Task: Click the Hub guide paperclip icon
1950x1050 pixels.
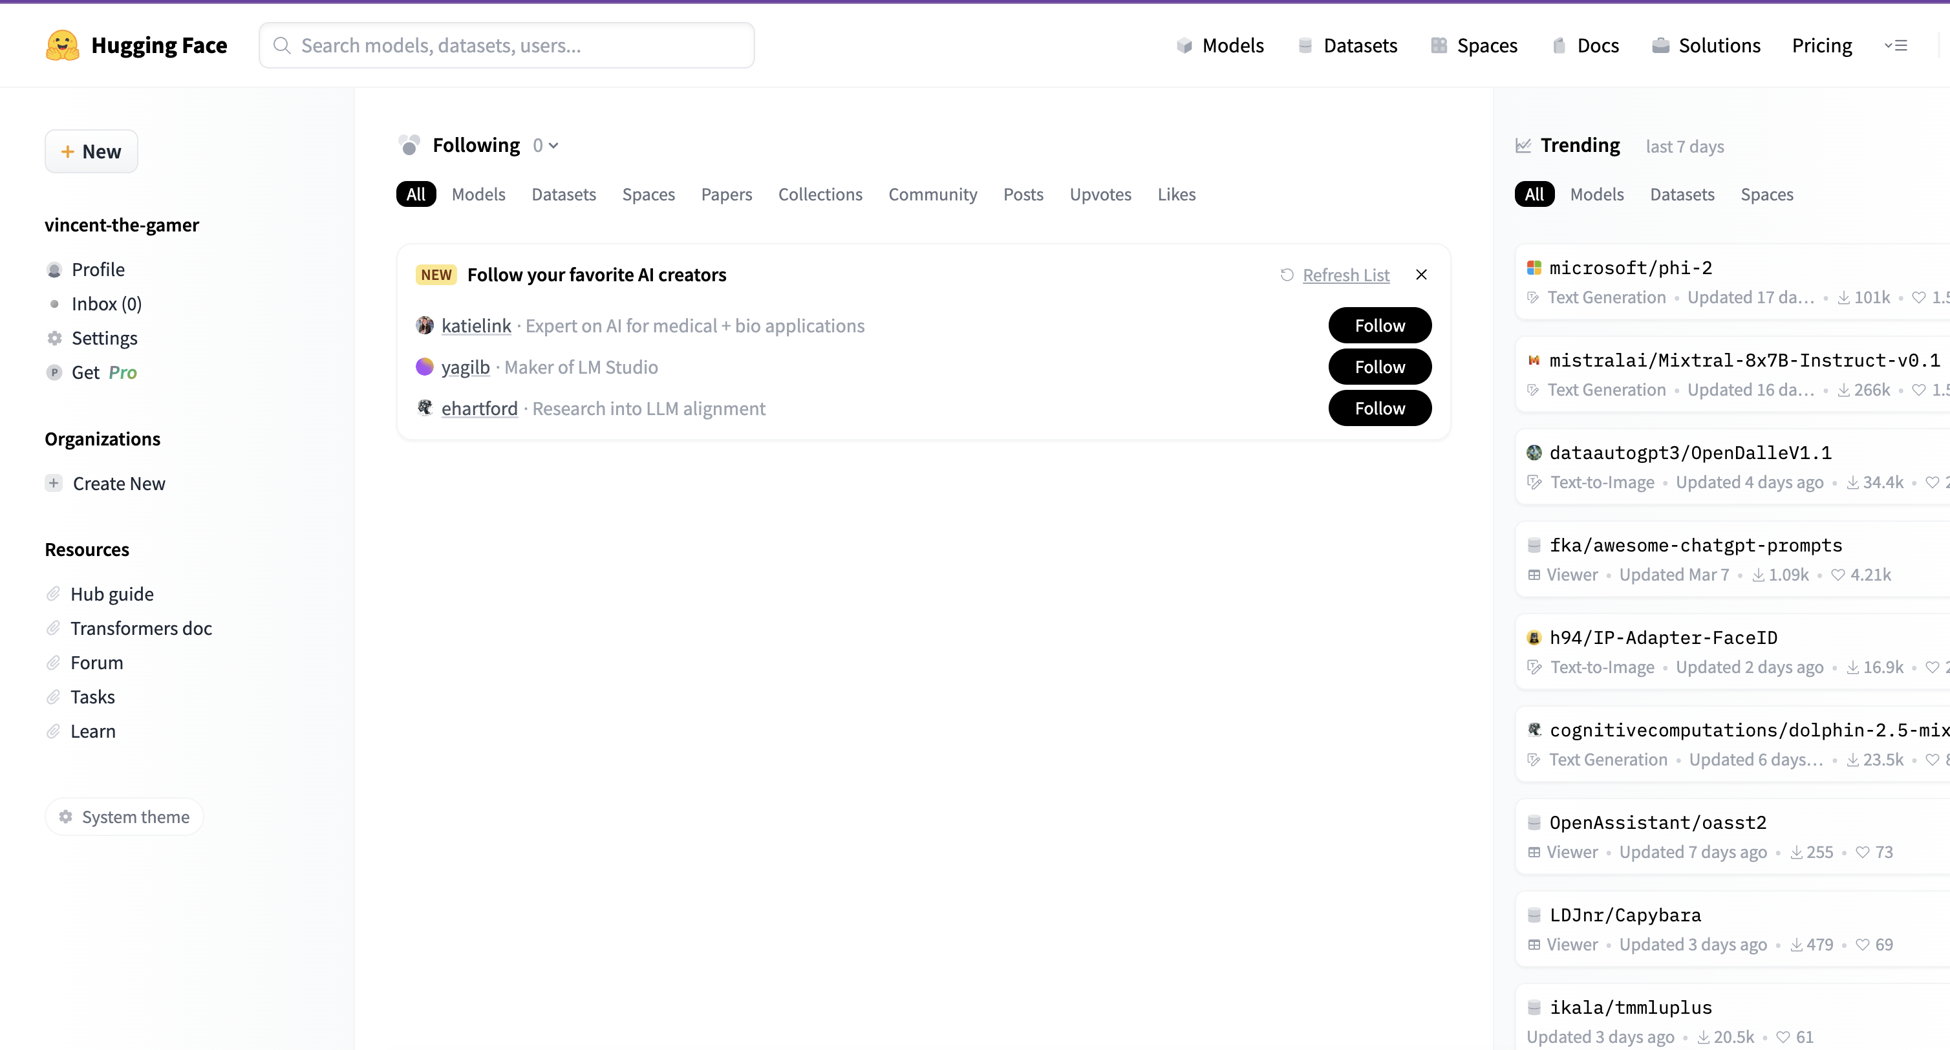Action: click(x=53, y=594)
